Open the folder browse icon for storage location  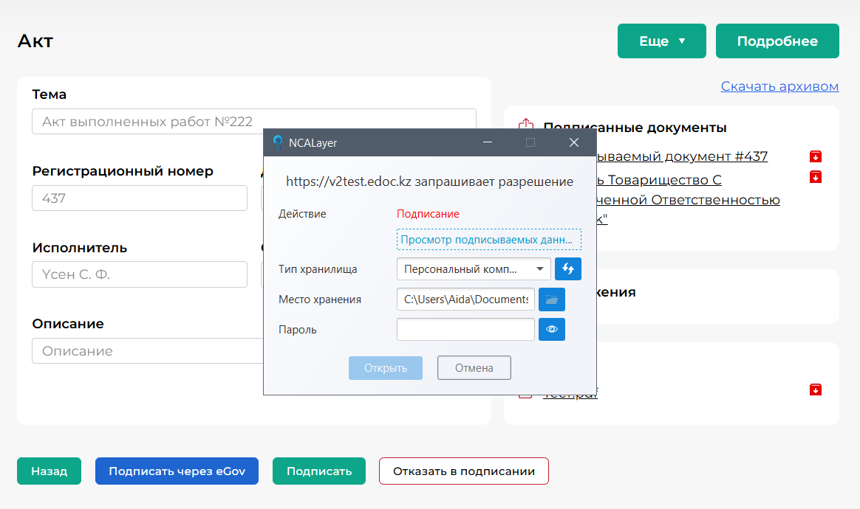(552, 299)
